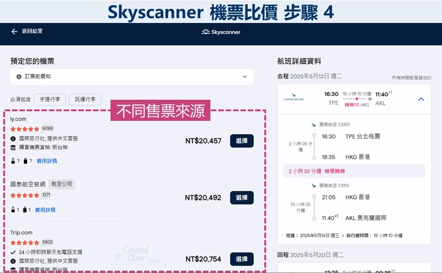The width and height of the screenshot is (442, 273).
Task: Click the 21:05 HKG 香港 departure row
Action: (346, 197)
